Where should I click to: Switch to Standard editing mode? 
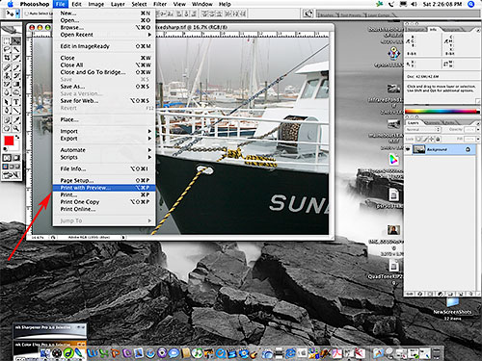7,158
